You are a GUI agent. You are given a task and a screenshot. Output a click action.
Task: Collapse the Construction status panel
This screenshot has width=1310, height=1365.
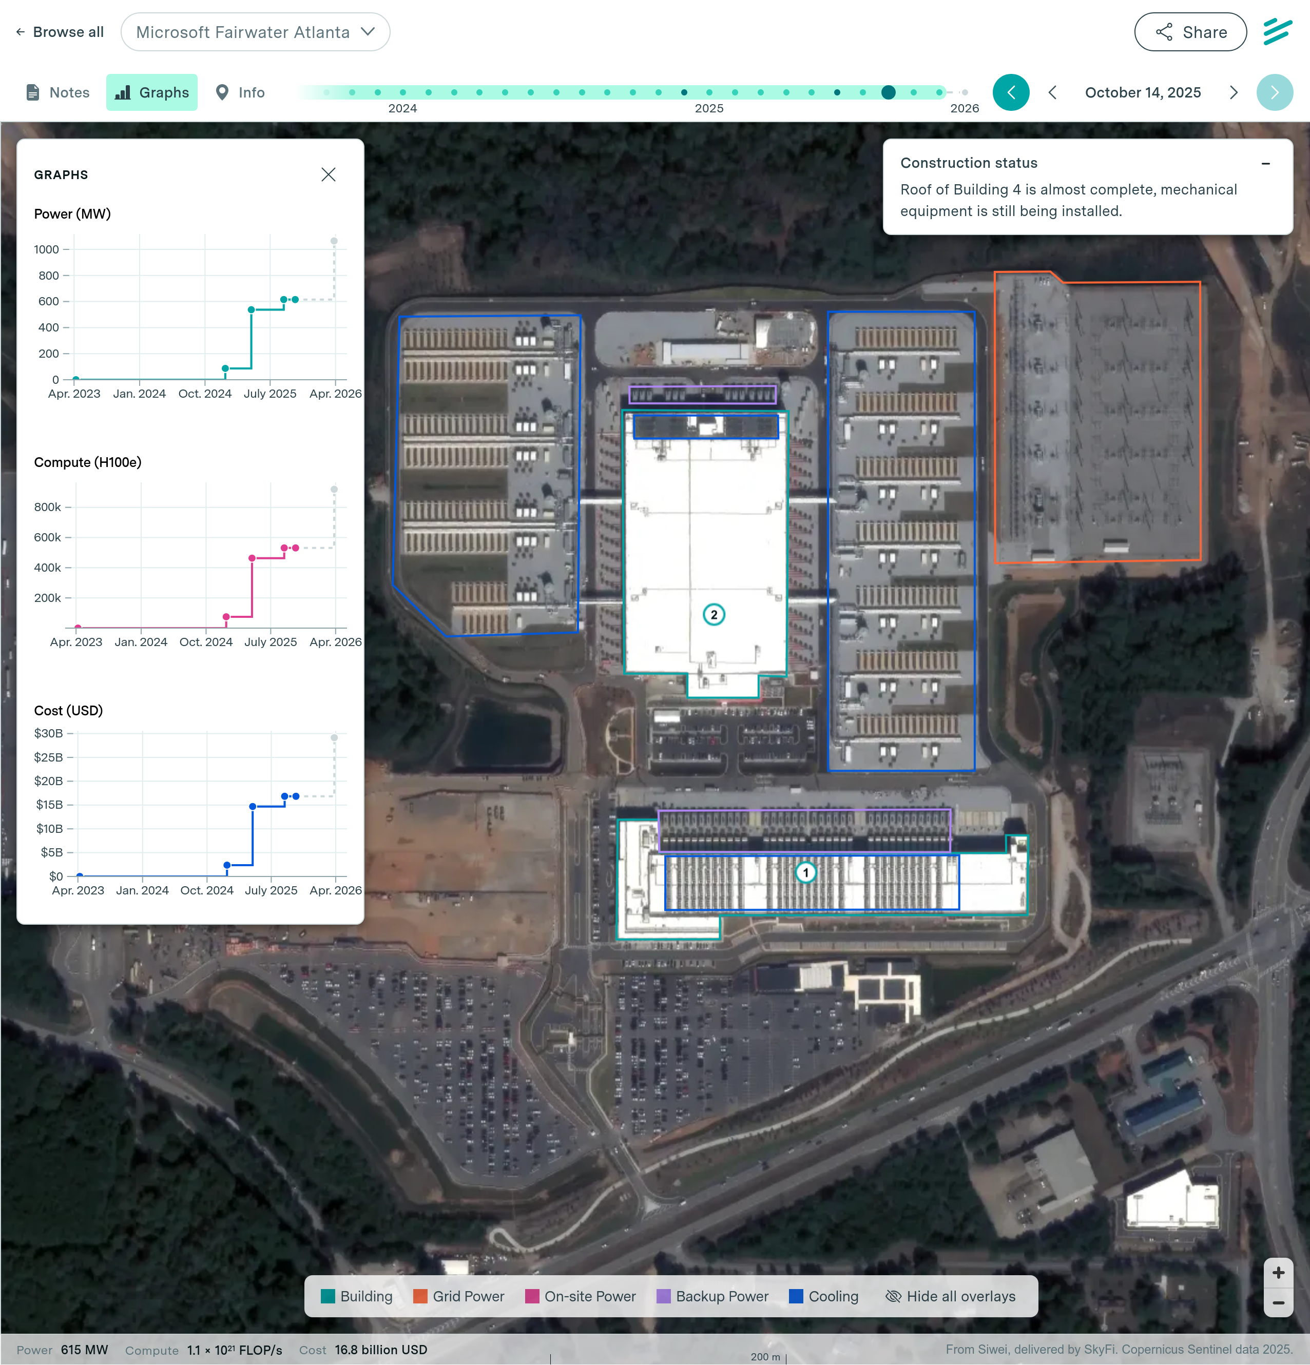pos(1265,164)
